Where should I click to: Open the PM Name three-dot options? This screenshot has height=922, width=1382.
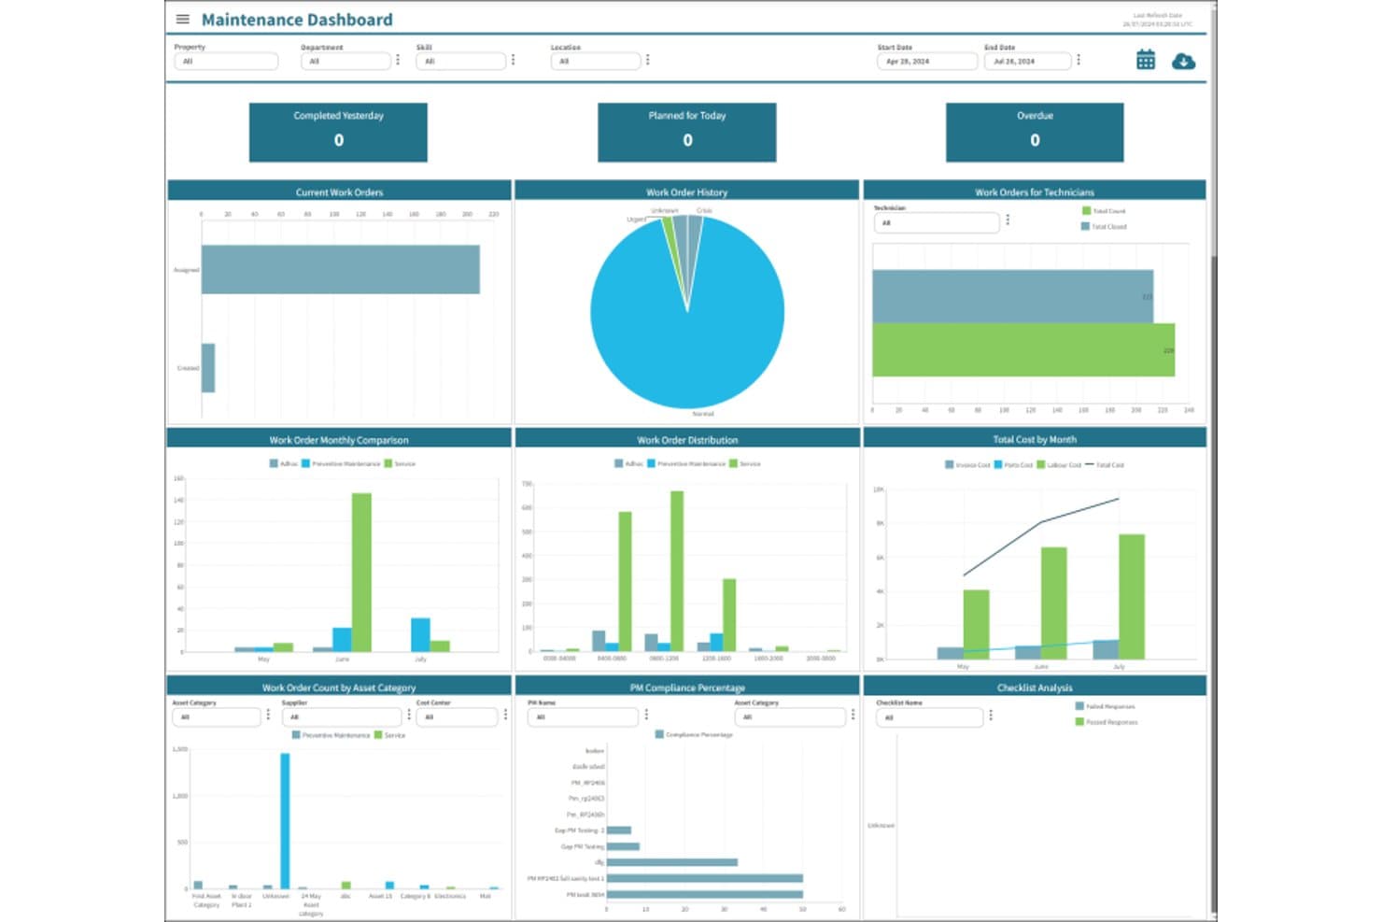[647, 716]
